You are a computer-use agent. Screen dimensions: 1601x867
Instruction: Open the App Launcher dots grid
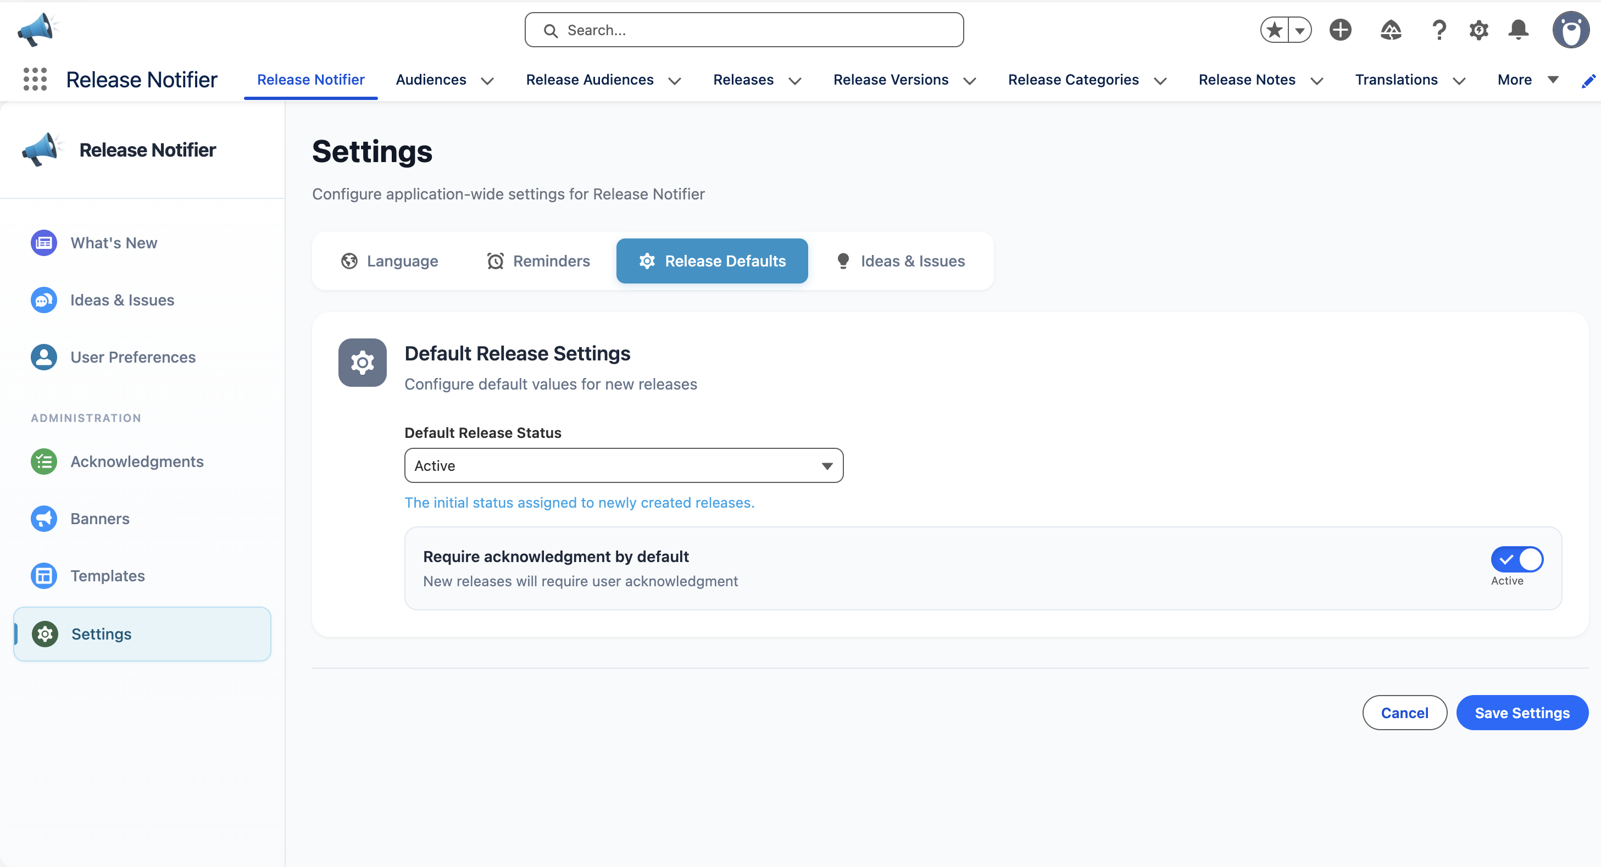[x=35, y=80]
